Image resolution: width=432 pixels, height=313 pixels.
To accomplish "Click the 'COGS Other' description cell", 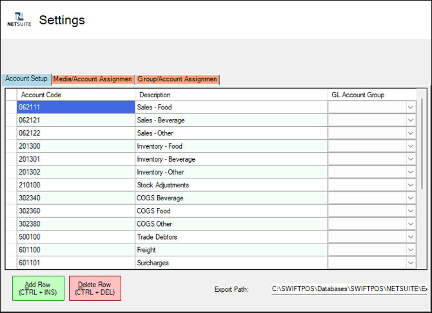I will (231, 223).
